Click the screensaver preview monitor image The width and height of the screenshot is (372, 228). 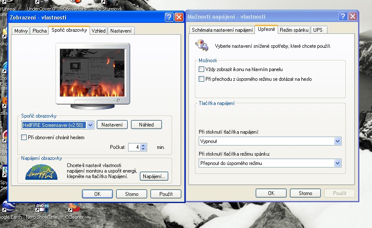coord(93,76)
